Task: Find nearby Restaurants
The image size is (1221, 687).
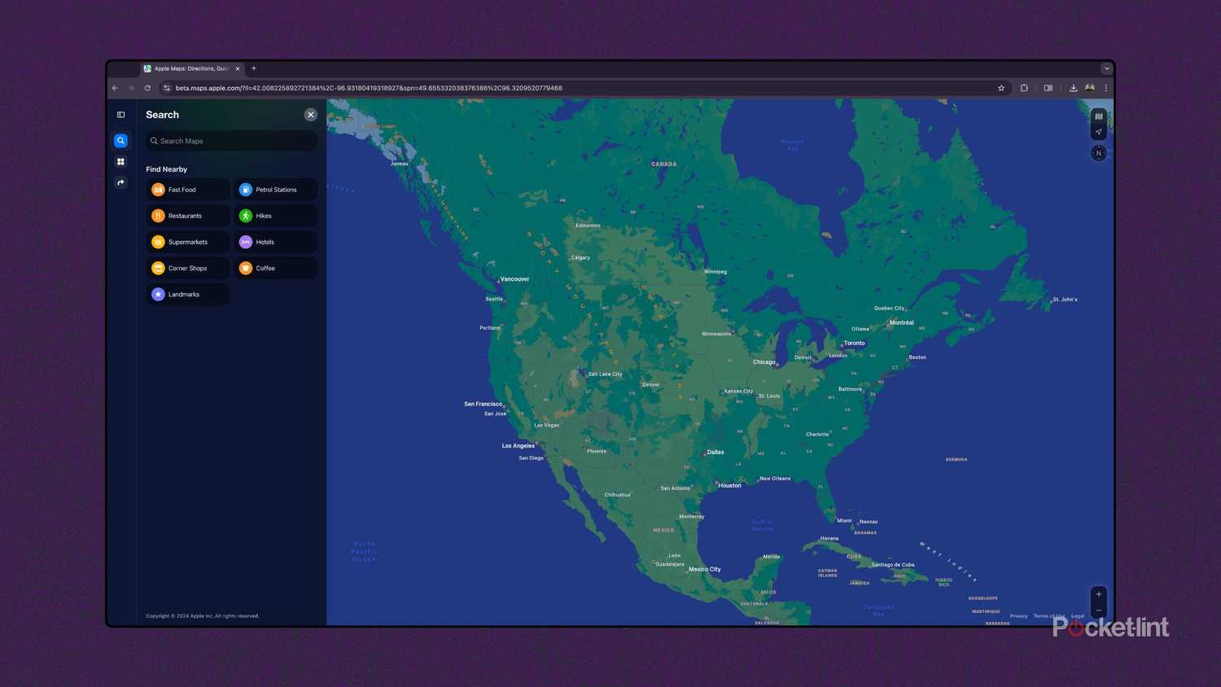Action: (x=188, y=216)
